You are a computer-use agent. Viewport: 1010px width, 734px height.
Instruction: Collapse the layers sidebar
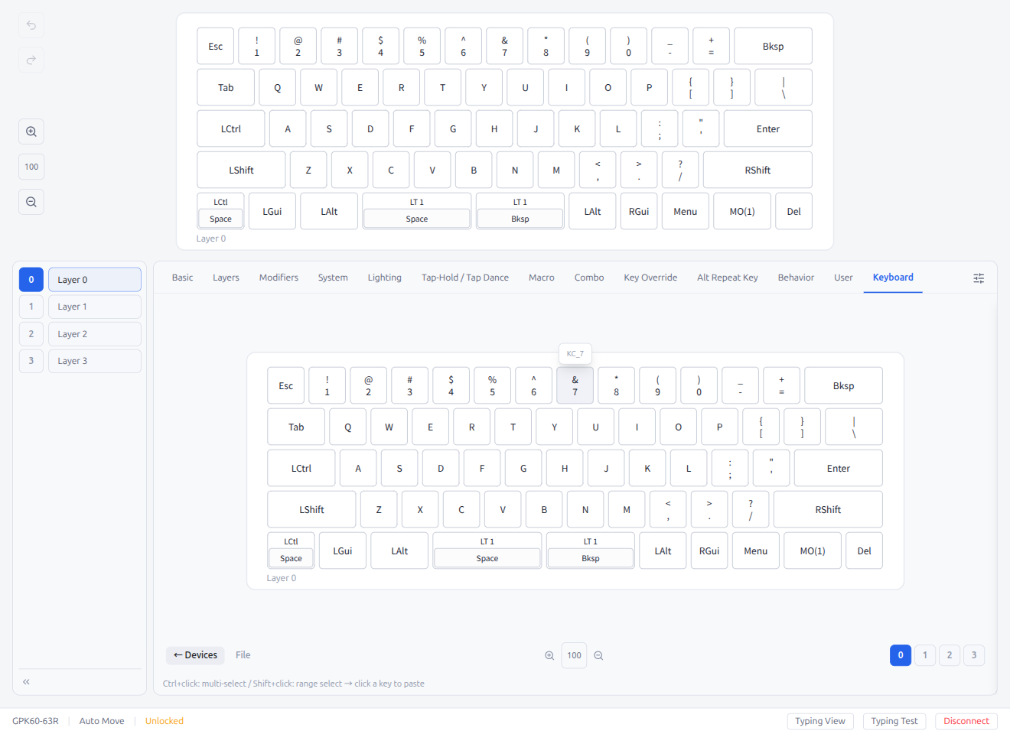[x=25, y=680]
